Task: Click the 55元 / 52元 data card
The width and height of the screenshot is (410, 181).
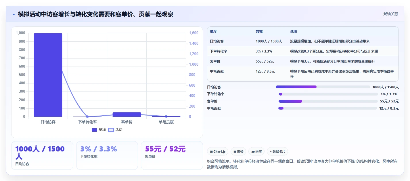Action: [172, 155]
